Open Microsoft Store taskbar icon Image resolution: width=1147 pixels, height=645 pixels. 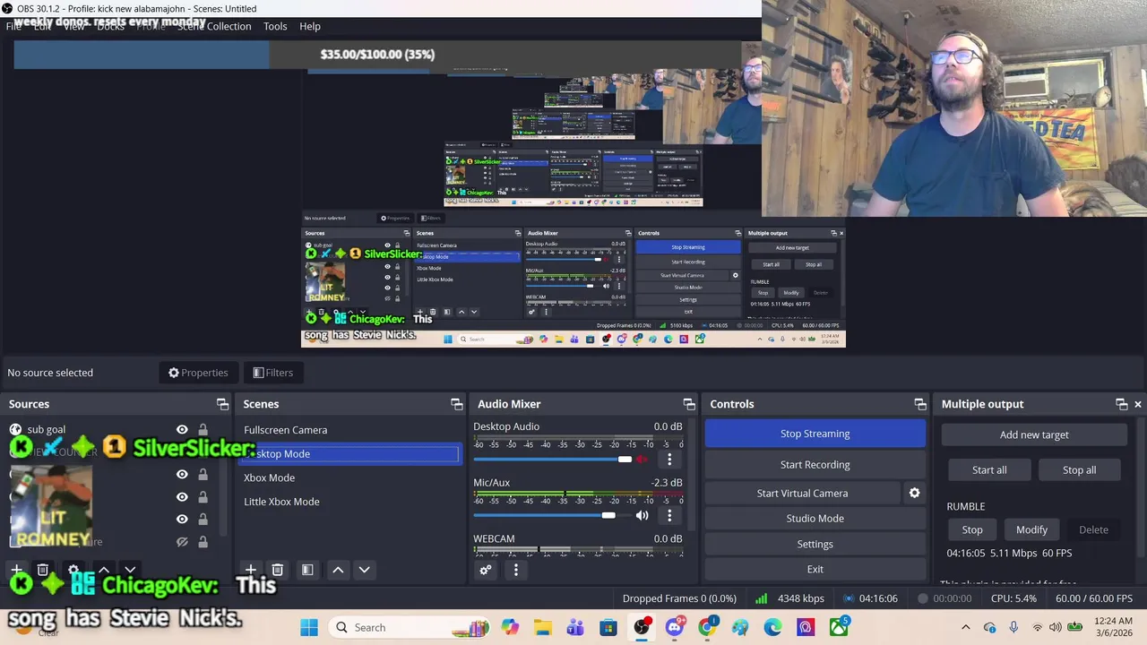pyautogui.click(x=608, y=627)
